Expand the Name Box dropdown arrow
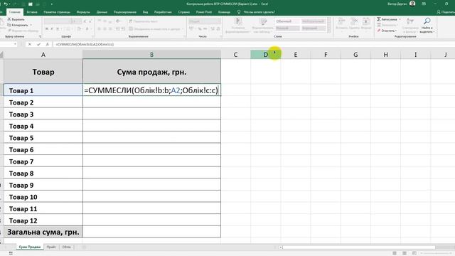 click(15, 44)
